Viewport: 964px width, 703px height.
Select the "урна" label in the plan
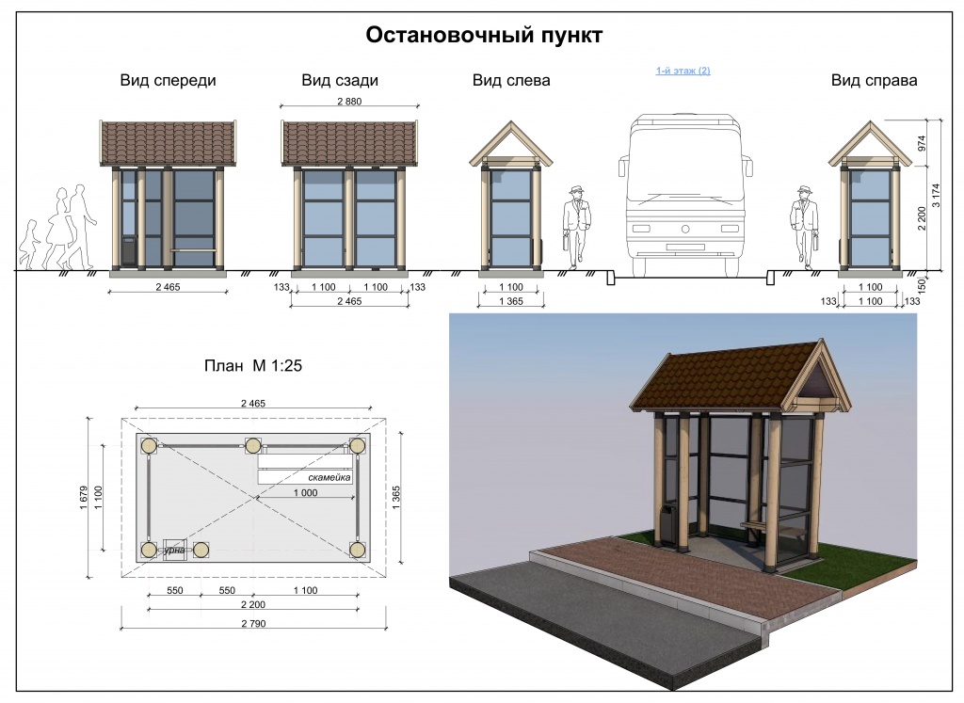pos(174,548)
